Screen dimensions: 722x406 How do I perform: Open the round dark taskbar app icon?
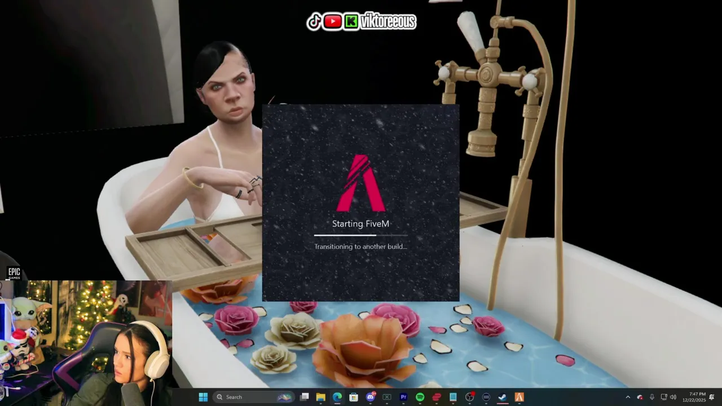(486, 397)
